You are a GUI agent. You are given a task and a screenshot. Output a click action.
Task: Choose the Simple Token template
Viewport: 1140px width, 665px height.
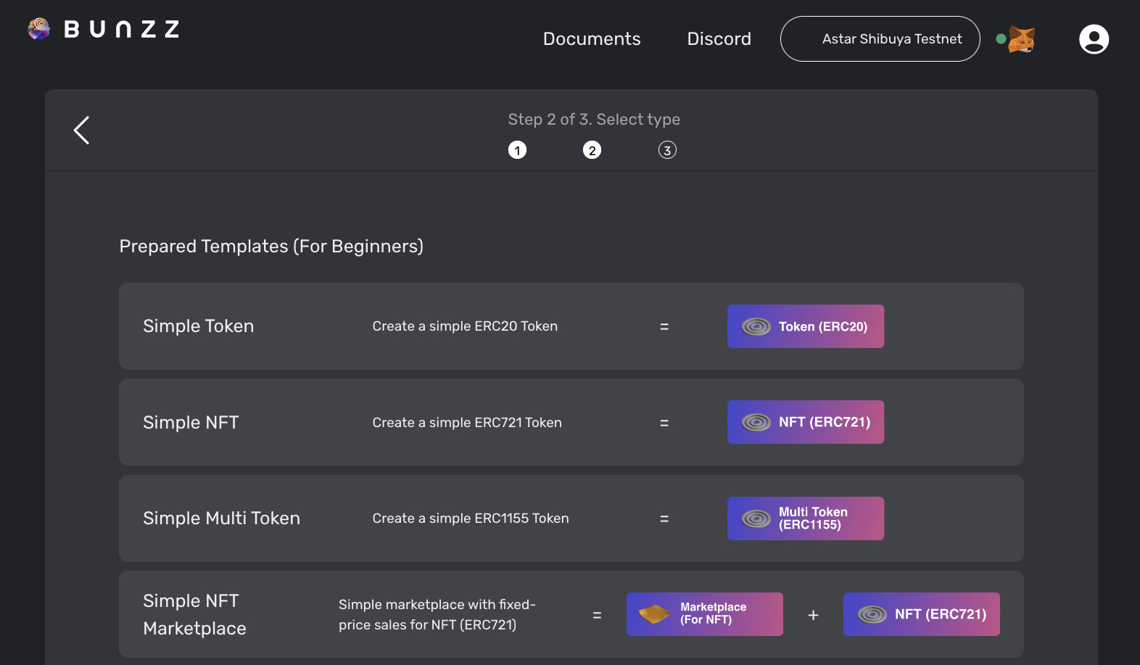pyautogui.click(x=198, y=326)
